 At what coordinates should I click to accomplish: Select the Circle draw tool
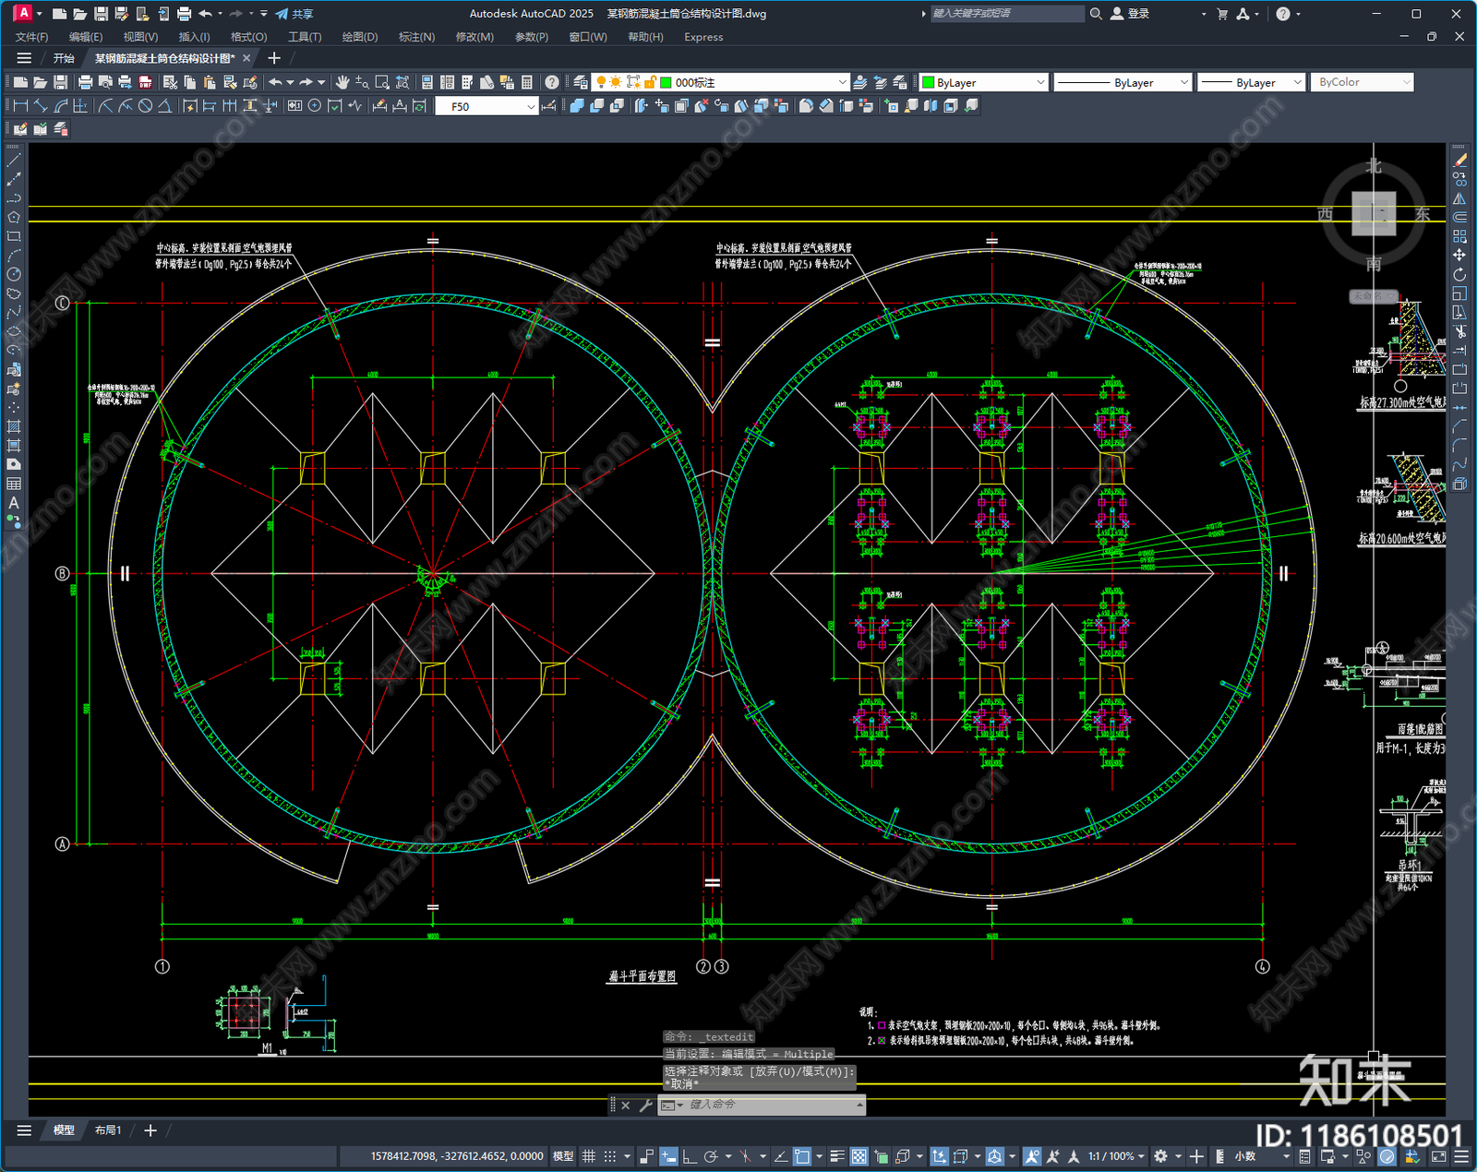[x=14, y=274]
